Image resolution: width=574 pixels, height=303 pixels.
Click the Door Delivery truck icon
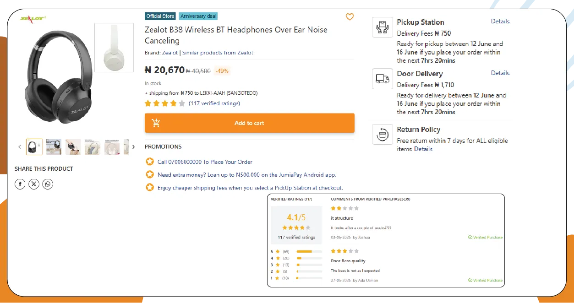(383, 78)
